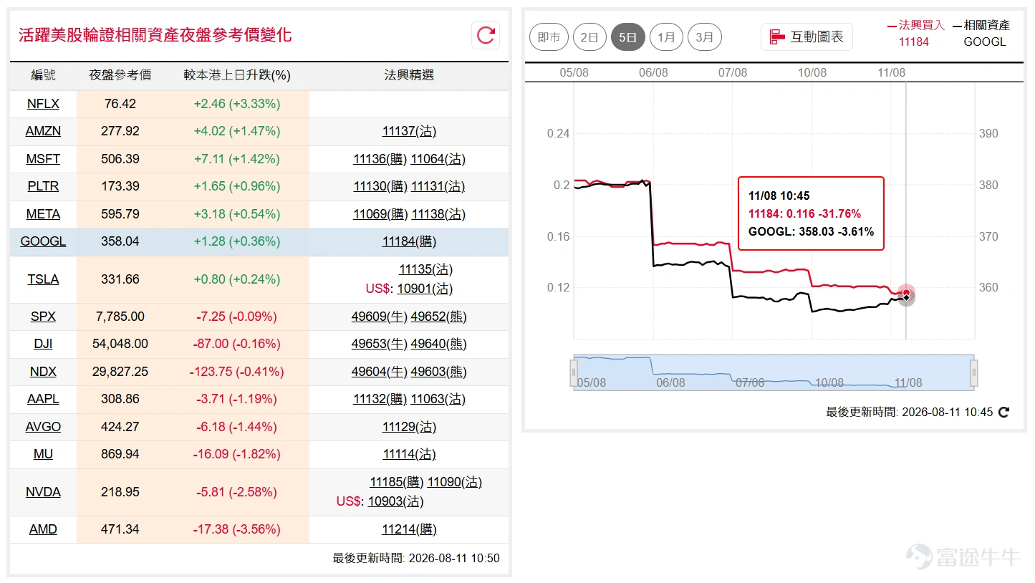Click the 夜盤參考價 column header
This screenshot has height=583, width=1035.
[x=120, y=75]
